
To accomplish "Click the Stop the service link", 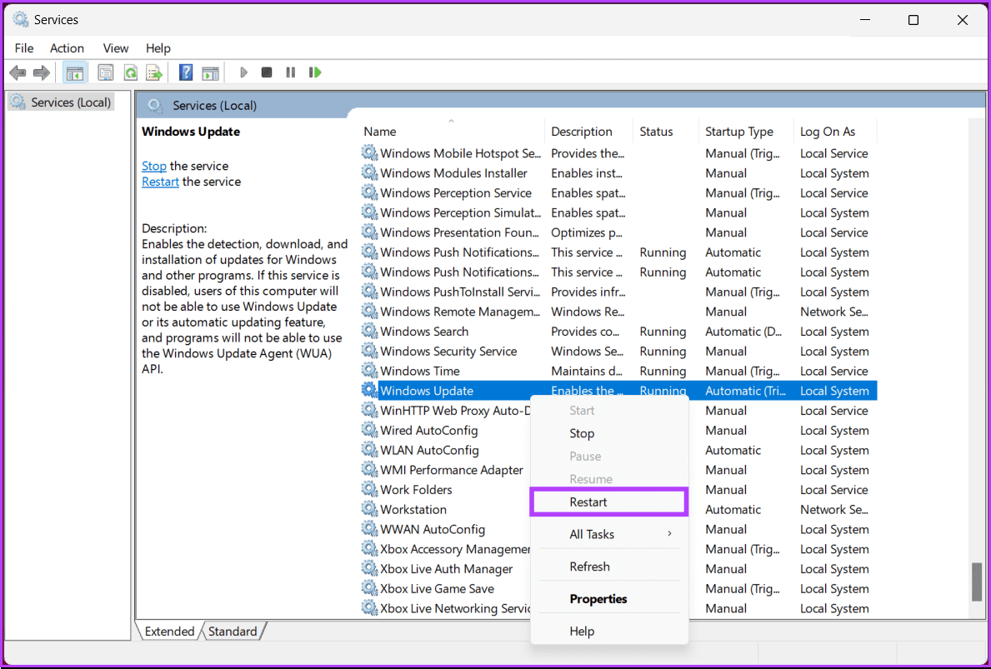I will point(153,166).
